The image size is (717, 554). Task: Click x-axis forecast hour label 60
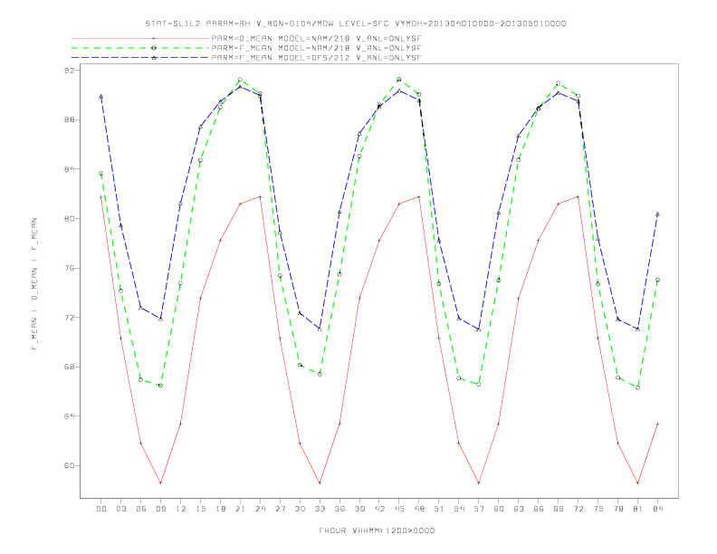tap(499, 509)
